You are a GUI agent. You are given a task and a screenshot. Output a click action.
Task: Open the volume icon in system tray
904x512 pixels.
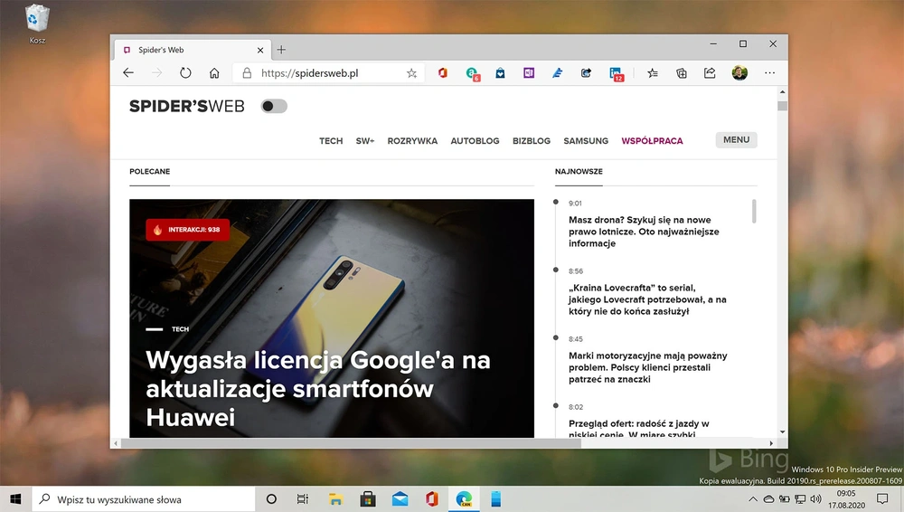tap(815, 499)
